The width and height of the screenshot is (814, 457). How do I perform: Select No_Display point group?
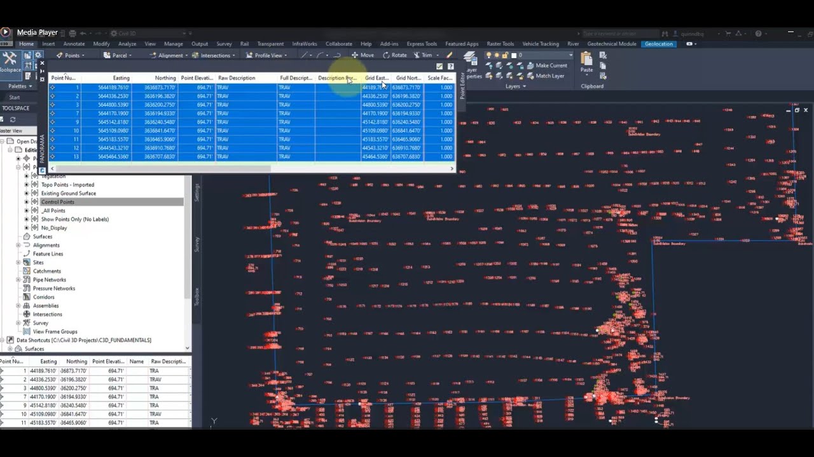click(x=54, y=228)
